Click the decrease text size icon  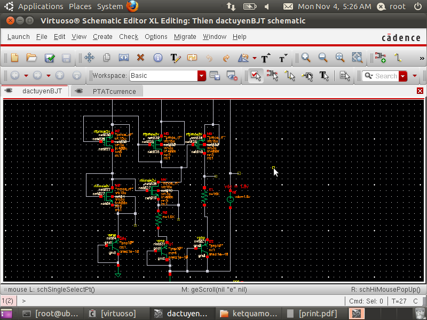283,58
